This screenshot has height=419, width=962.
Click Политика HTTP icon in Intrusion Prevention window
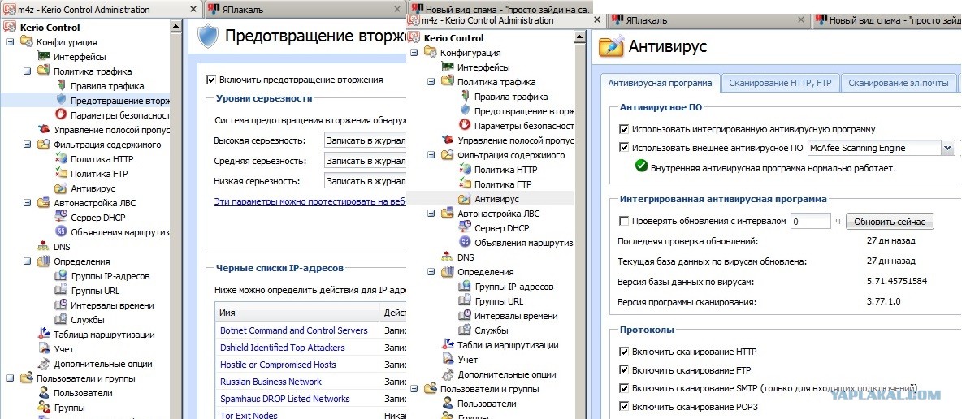coord(61,159)
